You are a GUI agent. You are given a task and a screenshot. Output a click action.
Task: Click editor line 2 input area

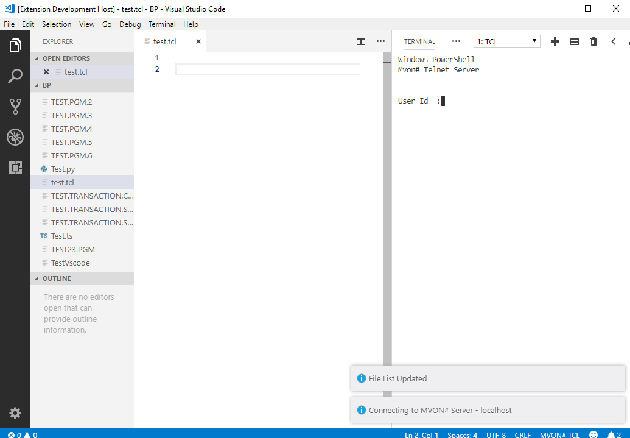(x=268, y=69)
